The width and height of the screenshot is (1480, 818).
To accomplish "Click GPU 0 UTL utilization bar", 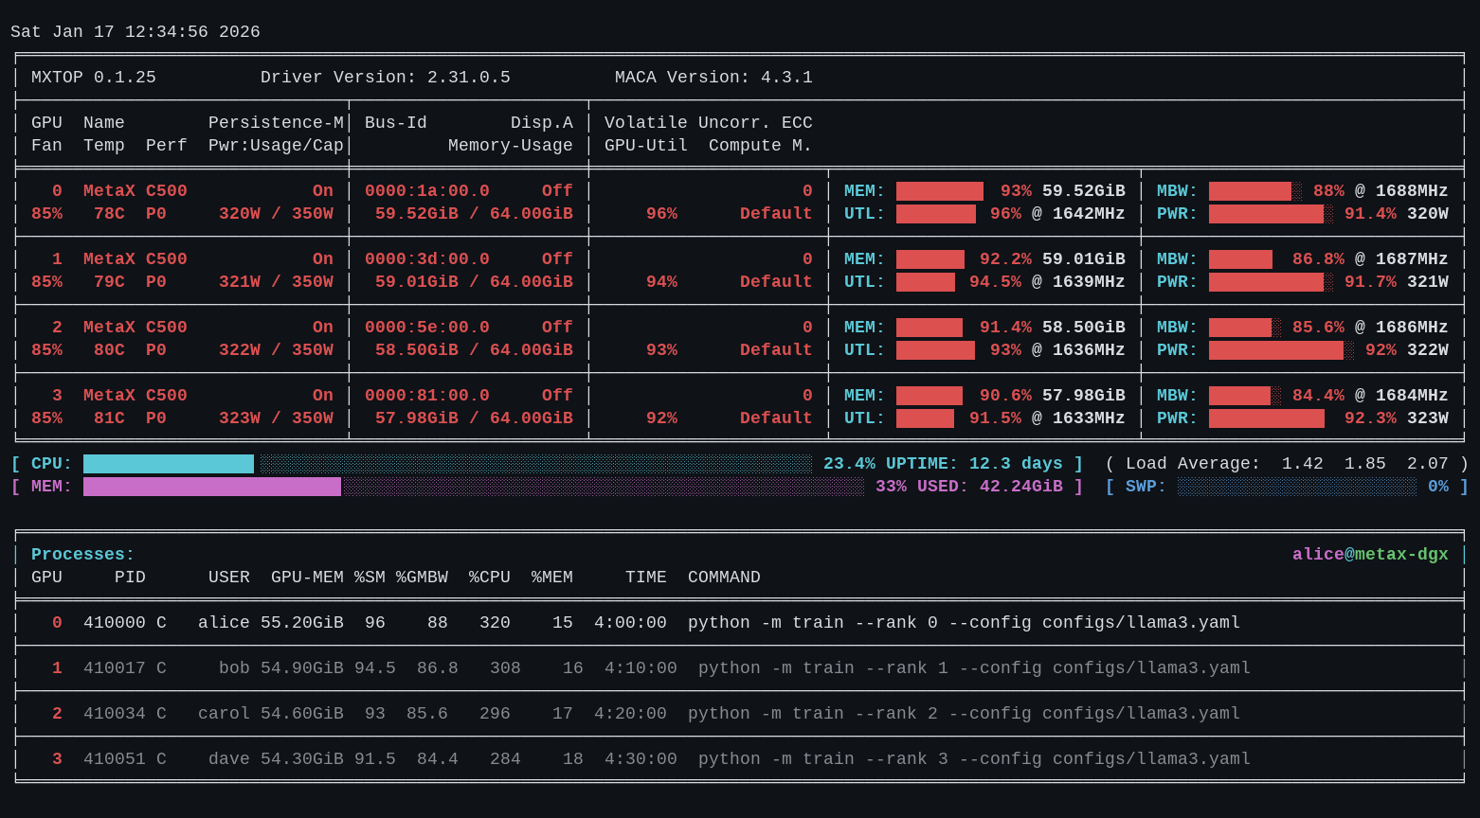I will (x=936, y=214).
